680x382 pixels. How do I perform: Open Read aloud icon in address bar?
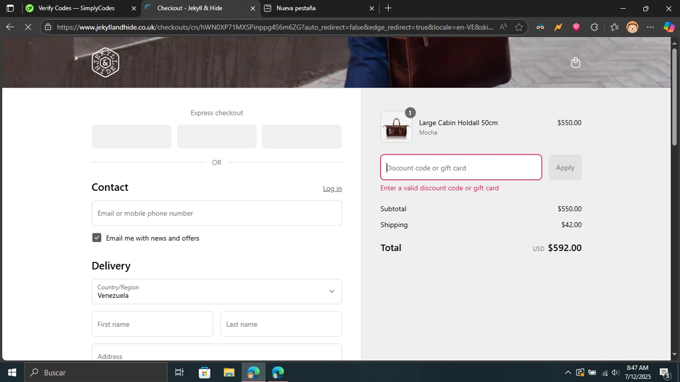click(x=503, y=27)
